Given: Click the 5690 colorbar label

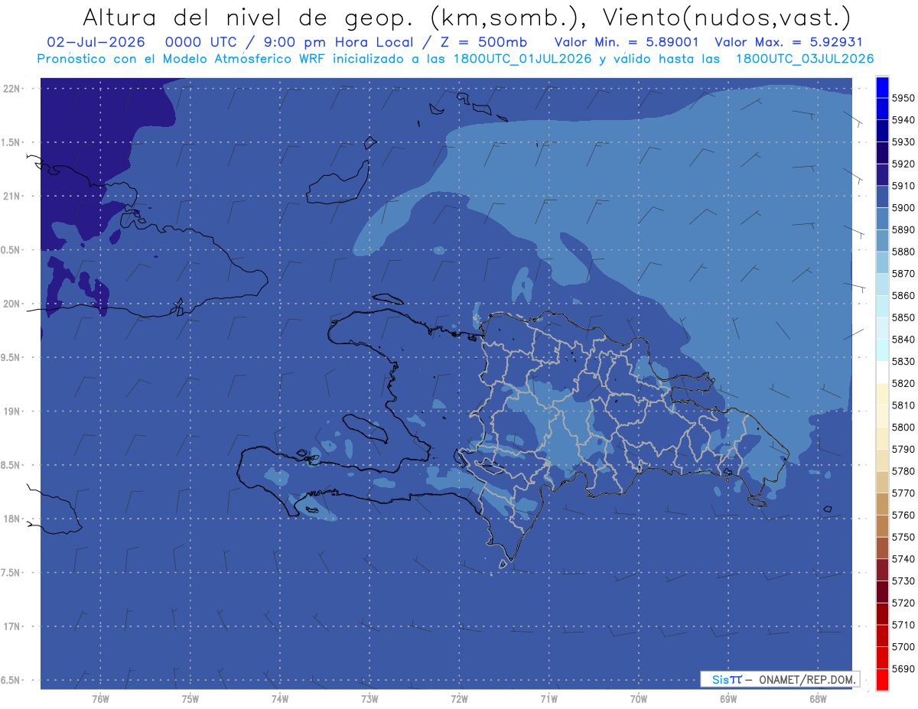Looking at the screenshot, I should (x=903, y=668).
